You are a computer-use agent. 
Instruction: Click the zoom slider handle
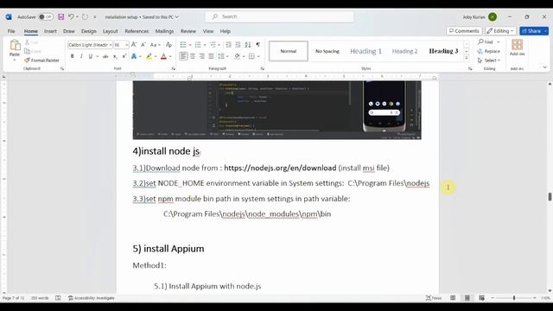514,298
